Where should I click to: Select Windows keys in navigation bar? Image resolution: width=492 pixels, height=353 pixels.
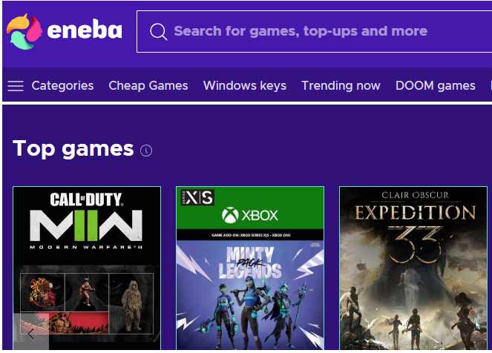coord(245,86)
